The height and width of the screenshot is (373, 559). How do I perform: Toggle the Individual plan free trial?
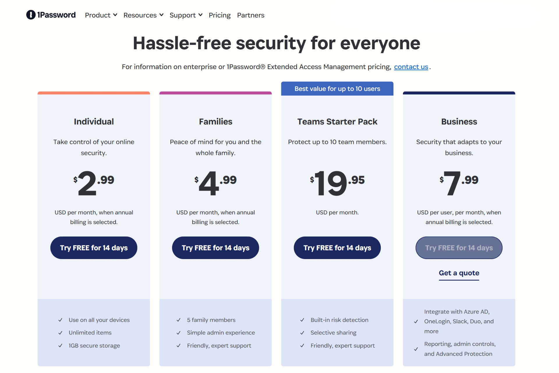coord(93,248)
